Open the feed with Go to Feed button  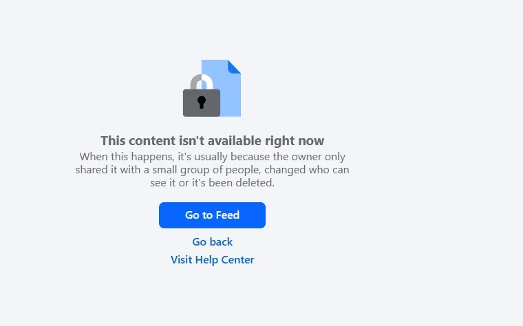click(x=212, y=215)
